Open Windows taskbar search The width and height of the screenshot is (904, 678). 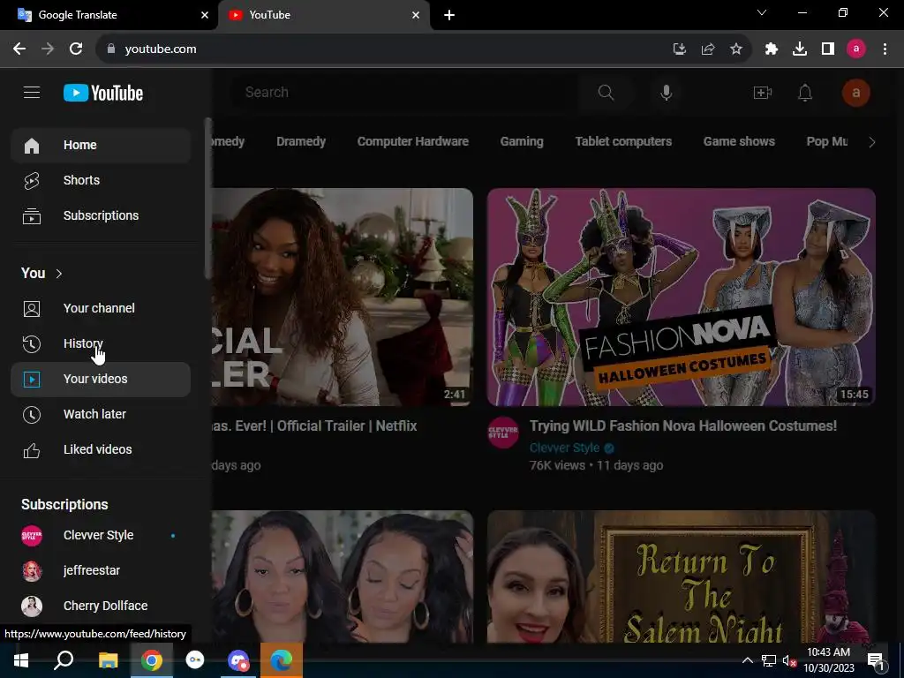tap(64, 660)
